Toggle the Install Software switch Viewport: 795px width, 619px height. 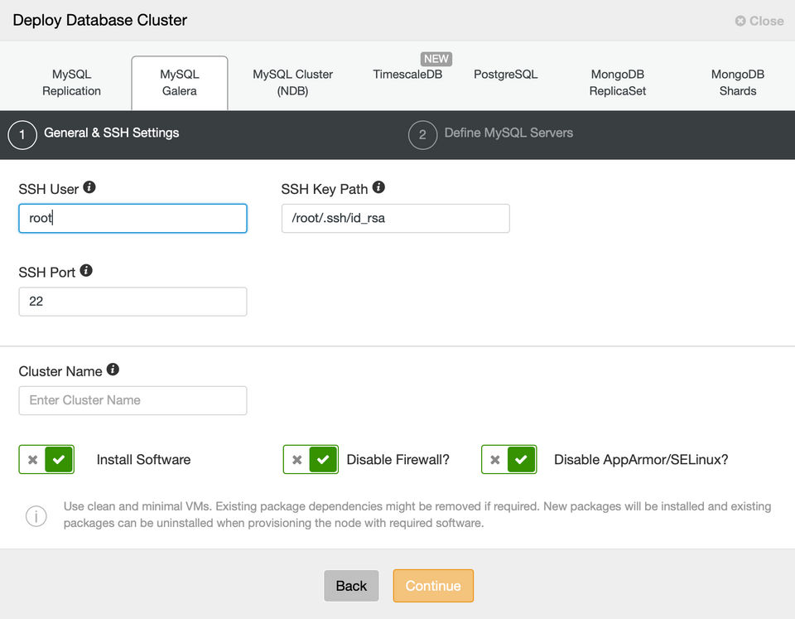[x=46, y=459]
